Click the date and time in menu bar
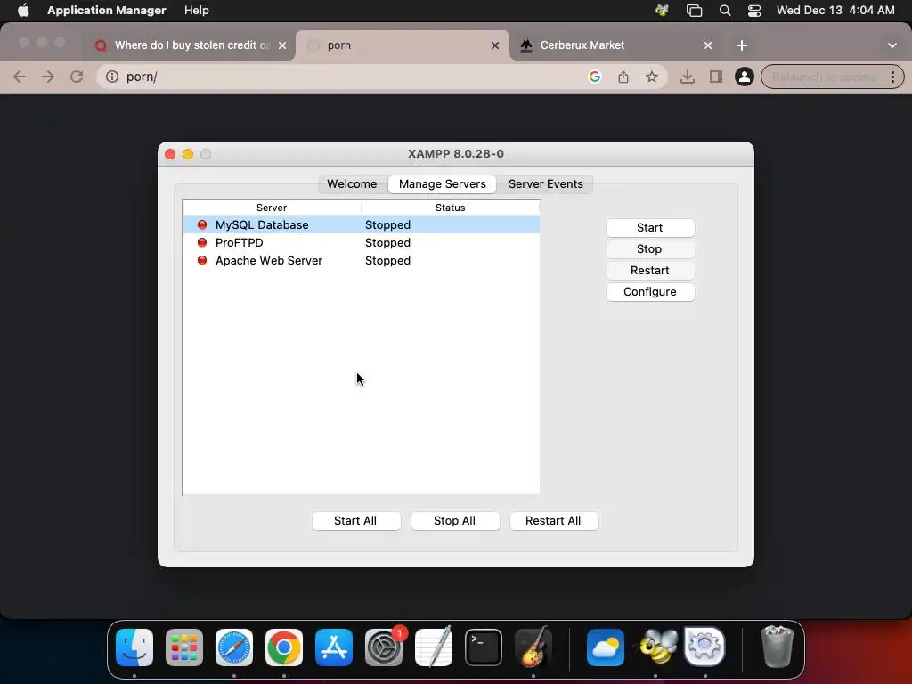 point(835,10)
